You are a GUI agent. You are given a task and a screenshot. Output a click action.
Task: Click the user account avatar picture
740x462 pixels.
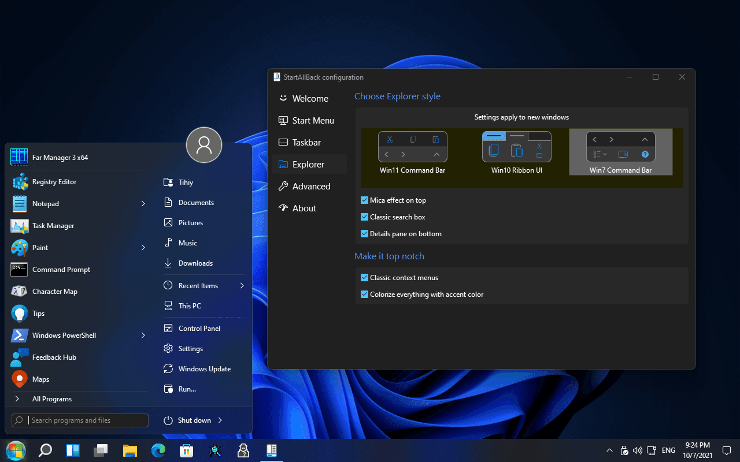[204, 145]
